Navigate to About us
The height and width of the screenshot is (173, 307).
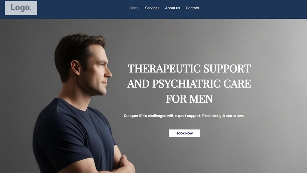[x=173, y=8]
